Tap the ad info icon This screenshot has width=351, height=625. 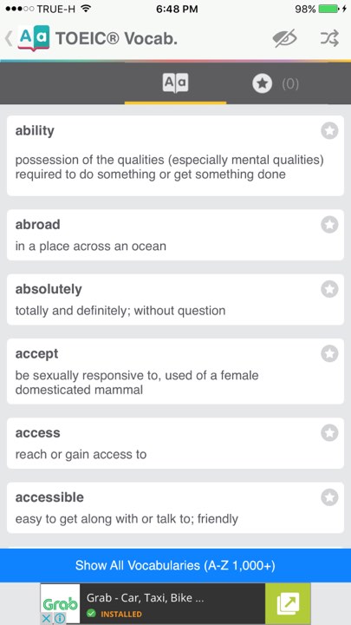(x=60, y=619)
